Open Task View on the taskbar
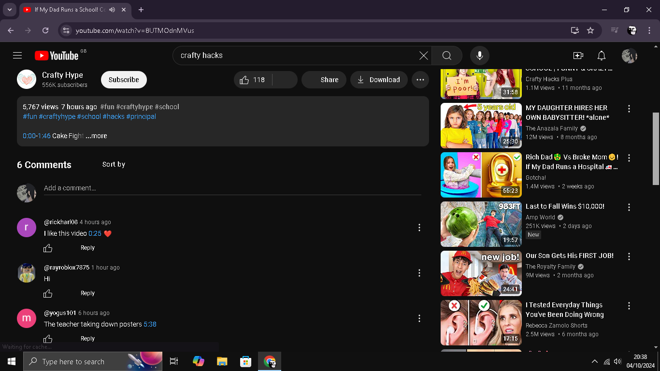Viewport: 660px width, 371px height. click(174, 361)
